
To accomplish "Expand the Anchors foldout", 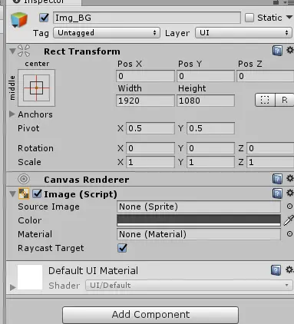I will (12, 114).
